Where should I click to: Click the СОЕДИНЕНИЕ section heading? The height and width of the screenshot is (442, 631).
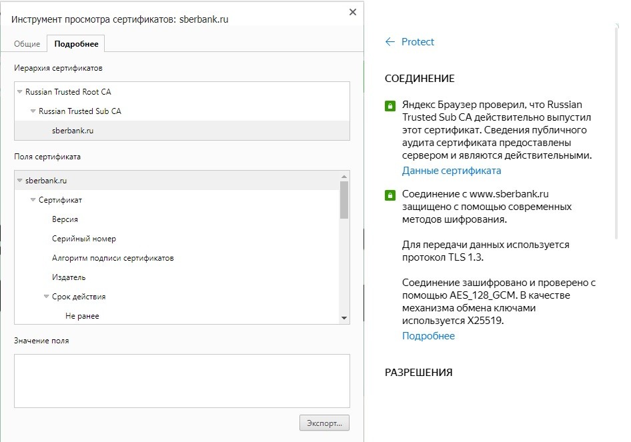pos(420,79)
